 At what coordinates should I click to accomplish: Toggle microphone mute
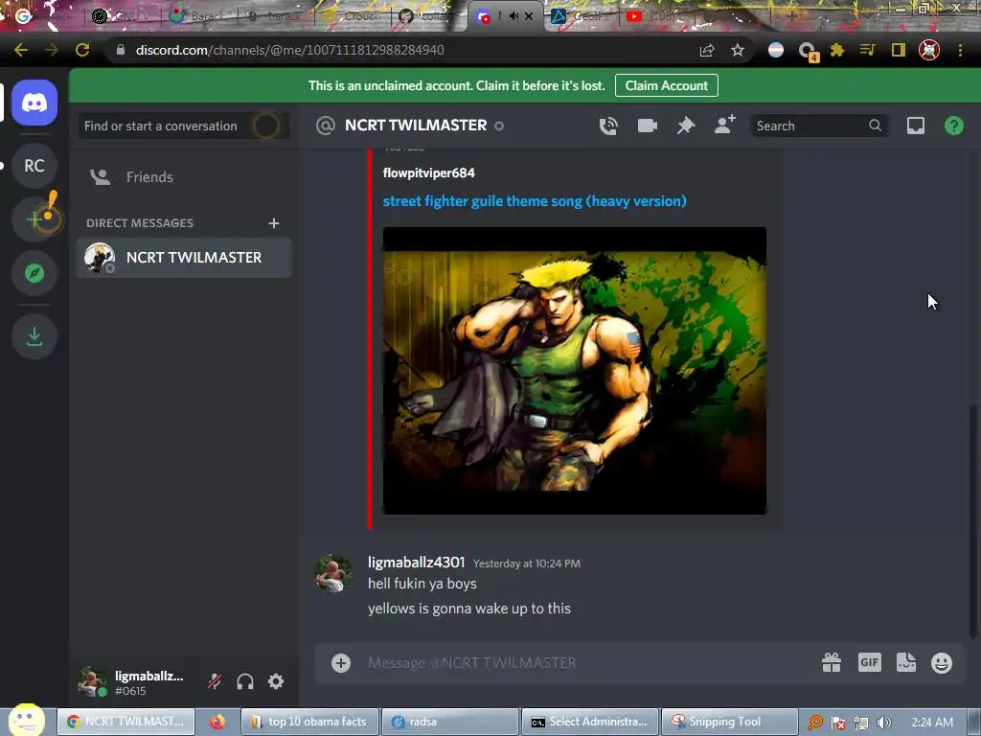(x=215, y=681)
